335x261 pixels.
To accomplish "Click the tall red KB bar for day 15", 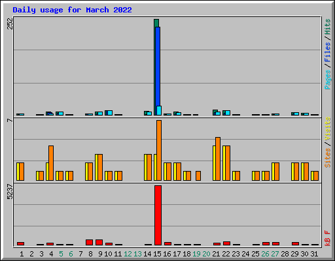I will 158,215.
